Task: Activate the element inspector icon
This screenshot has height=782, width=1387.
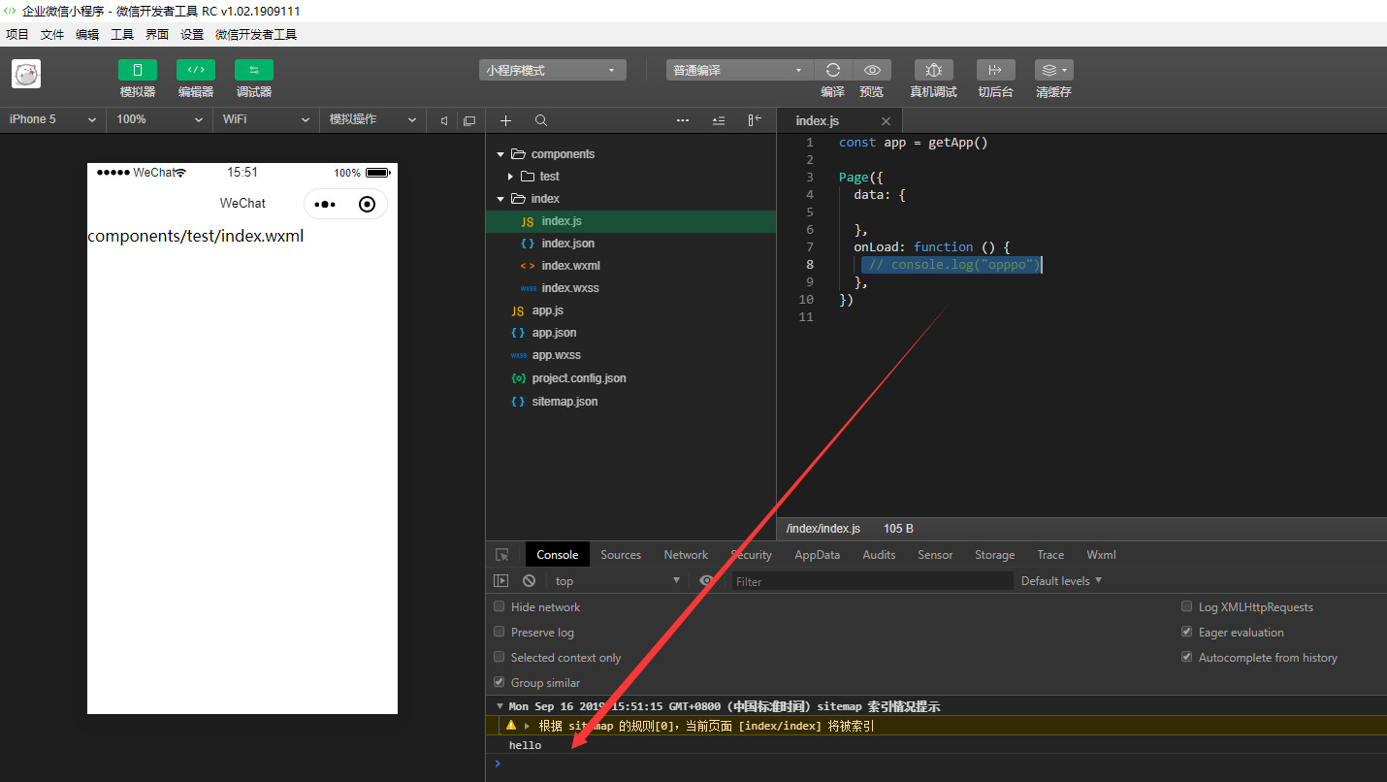Action: pyautogui.click(x=502, y=555)
